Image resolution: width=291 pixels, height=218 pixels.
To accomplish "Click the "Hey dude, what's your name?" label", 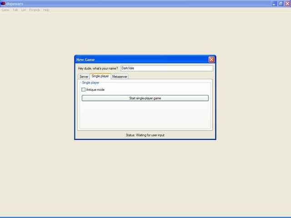I will [98, 68].
